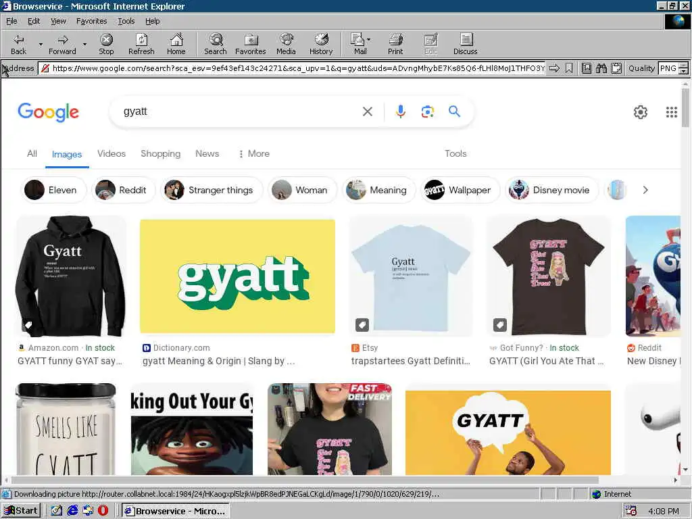
Task: Stop page loading with Stop button
Action: [x=106, y=45]
